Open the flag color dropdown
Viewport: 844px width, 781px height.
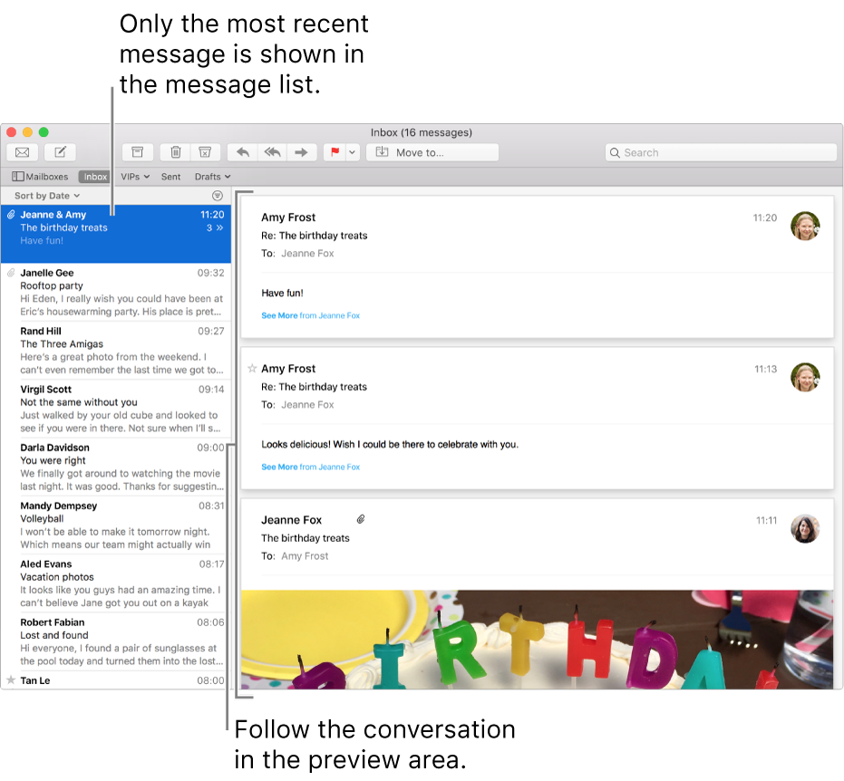(352, 151)
